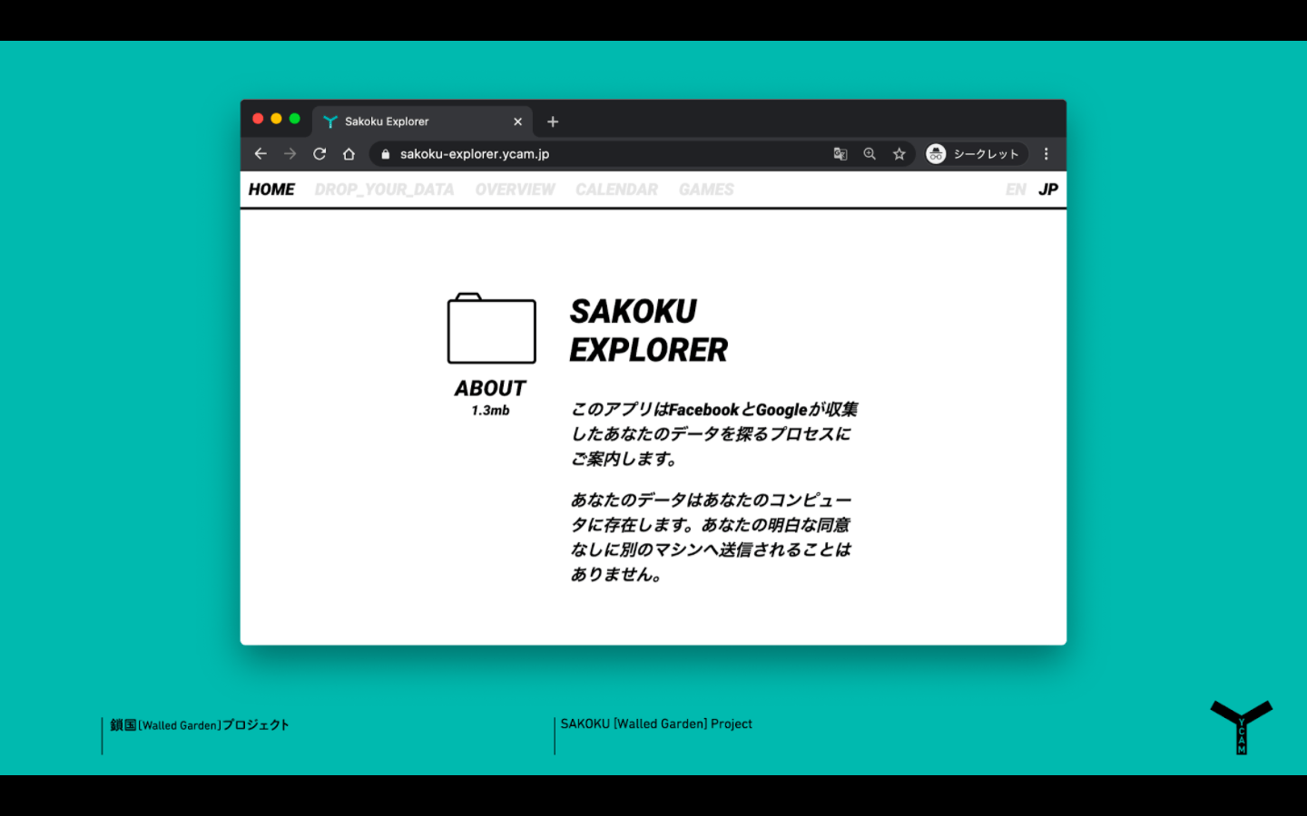Open a new browser tab
The image size is (1307, 816).
point(553,121)
